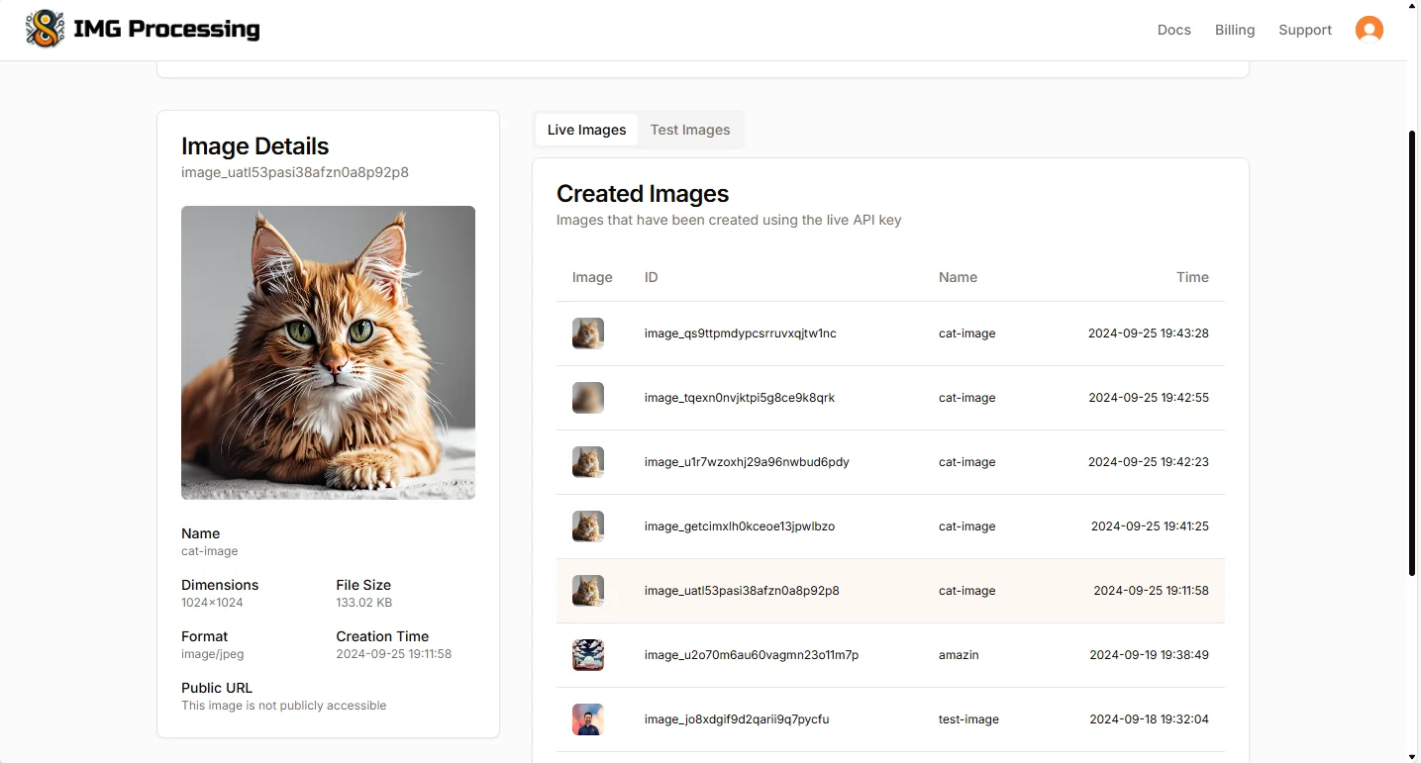1421x763 pixels.
Task: Click the ID column header
Action: pos(651,277)
